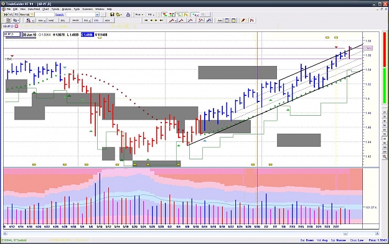
Task: Click the Auto scale button
Action: [x=220, y=21]
